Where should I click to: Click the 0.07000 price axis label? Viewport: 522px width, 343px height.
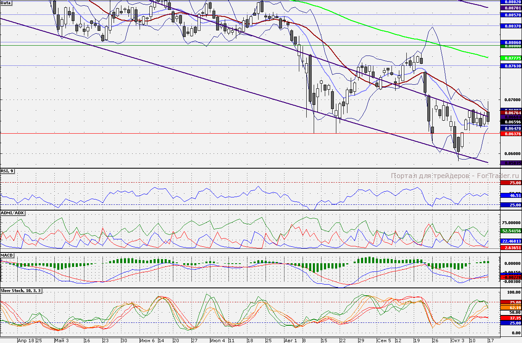(510, 100)
